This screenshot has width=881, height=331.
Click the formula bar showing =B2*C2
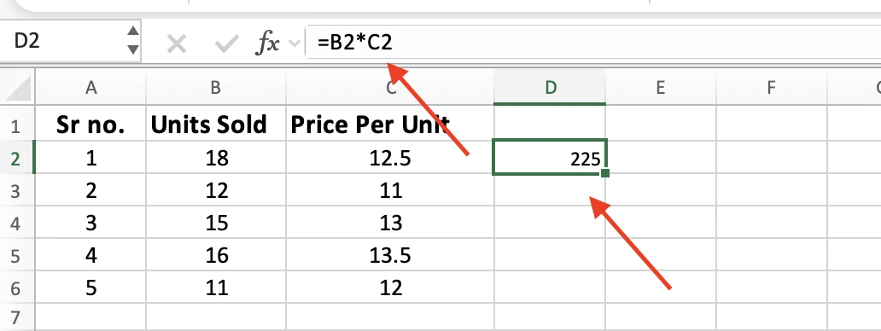[x=592, y=43]
